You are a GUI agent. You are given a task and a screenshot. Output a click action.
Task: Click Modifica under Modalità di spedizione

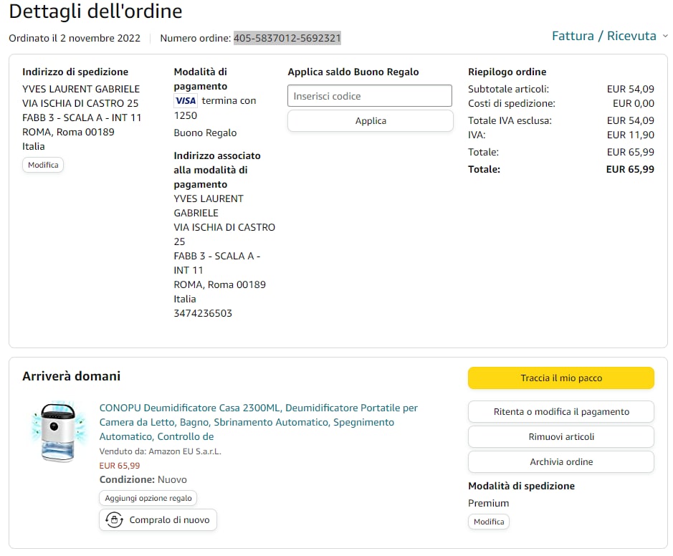489,522
